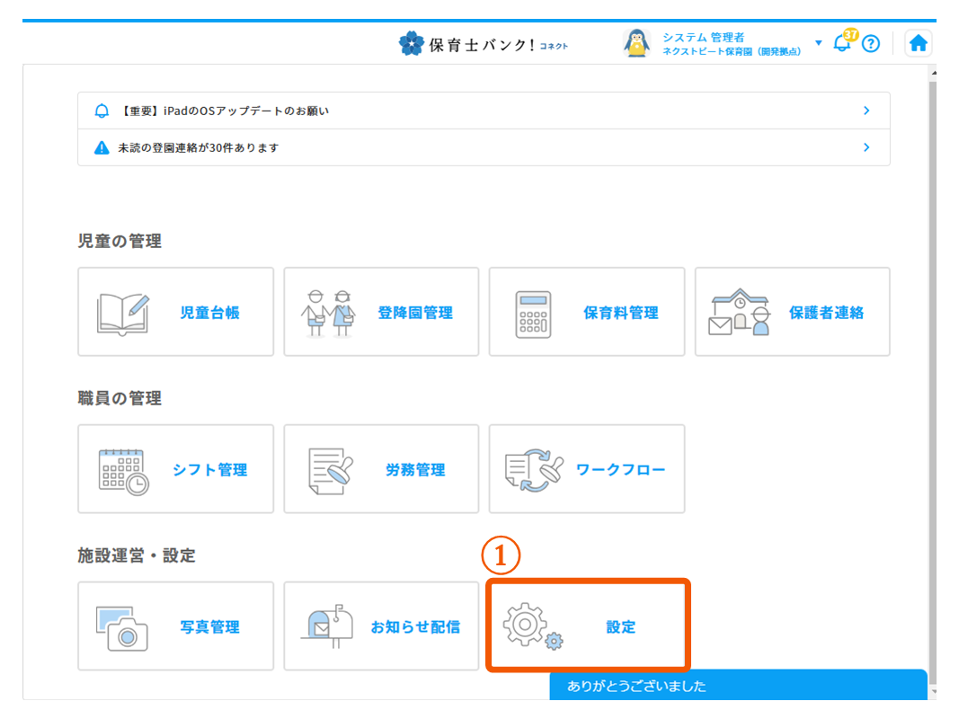The image size is (959, 719).
Task: Click the 保育士バンク! コネクト logo
Action: [x=484, y=43]
